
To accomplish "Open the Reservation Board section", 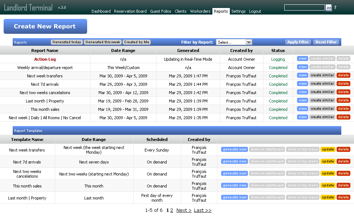I will point(130,11).
